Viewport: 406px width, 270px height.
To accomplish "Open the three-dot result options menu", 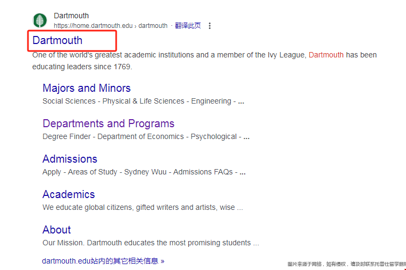I will [210, 26].
